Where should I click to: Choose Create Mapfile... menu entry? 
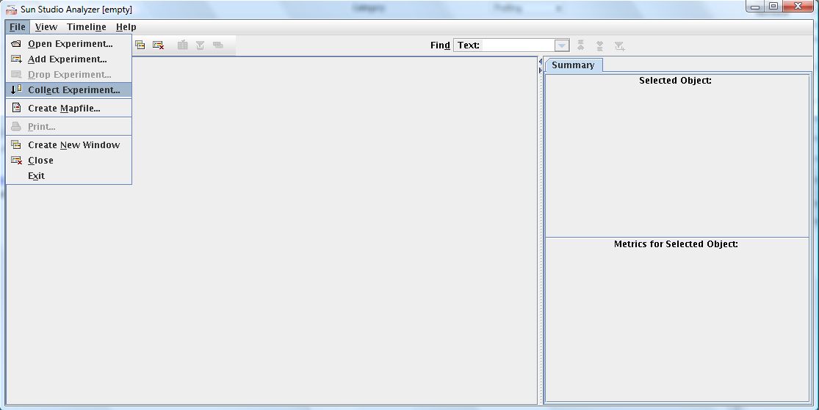point(68,108)
